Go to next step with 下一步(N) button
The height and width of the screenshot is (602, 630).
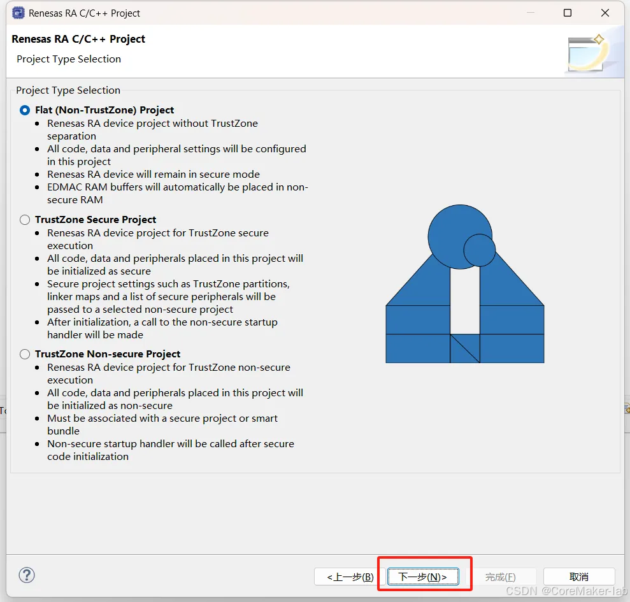(423, 577)
